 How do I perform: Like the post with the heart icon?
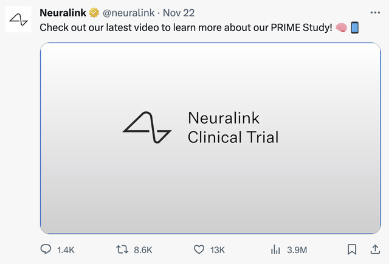click(199, 249)
